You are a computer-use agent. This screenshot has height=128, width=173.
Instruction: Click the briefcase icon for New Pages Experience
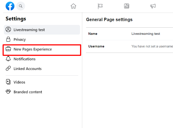8,49
